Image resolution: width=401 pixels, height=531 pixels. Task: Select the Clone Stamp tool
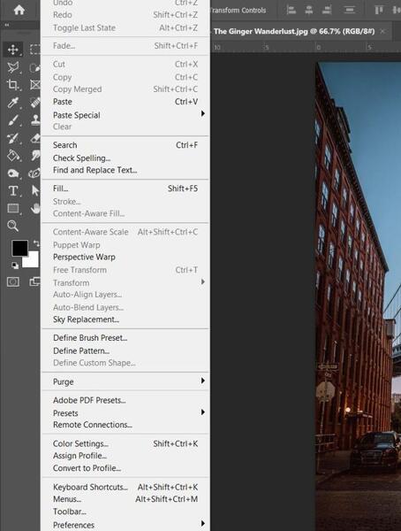coord(34,119)
